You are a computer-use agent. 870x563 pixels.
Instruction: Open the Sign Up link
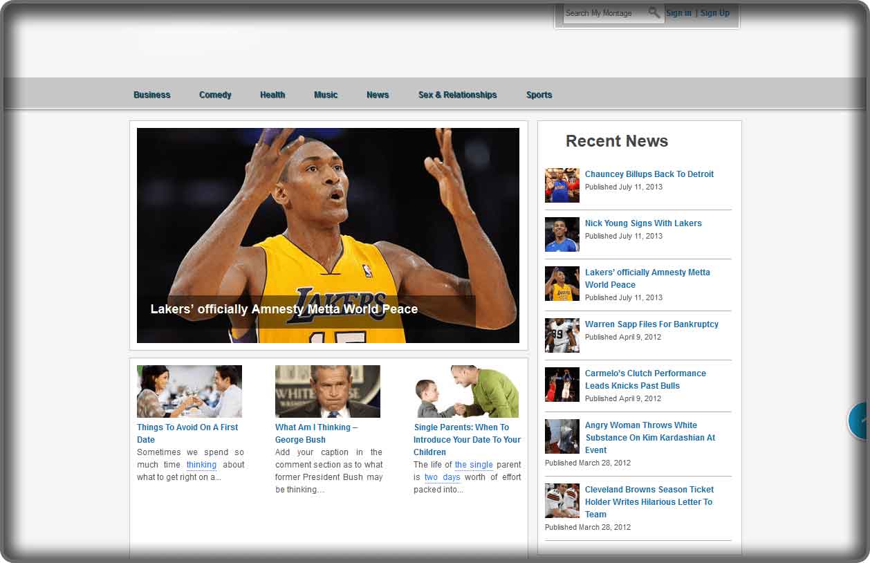[x=714, y=13]
